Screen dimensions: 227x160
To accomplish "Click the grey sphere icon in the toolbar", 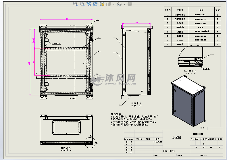I will pos(130,4).
